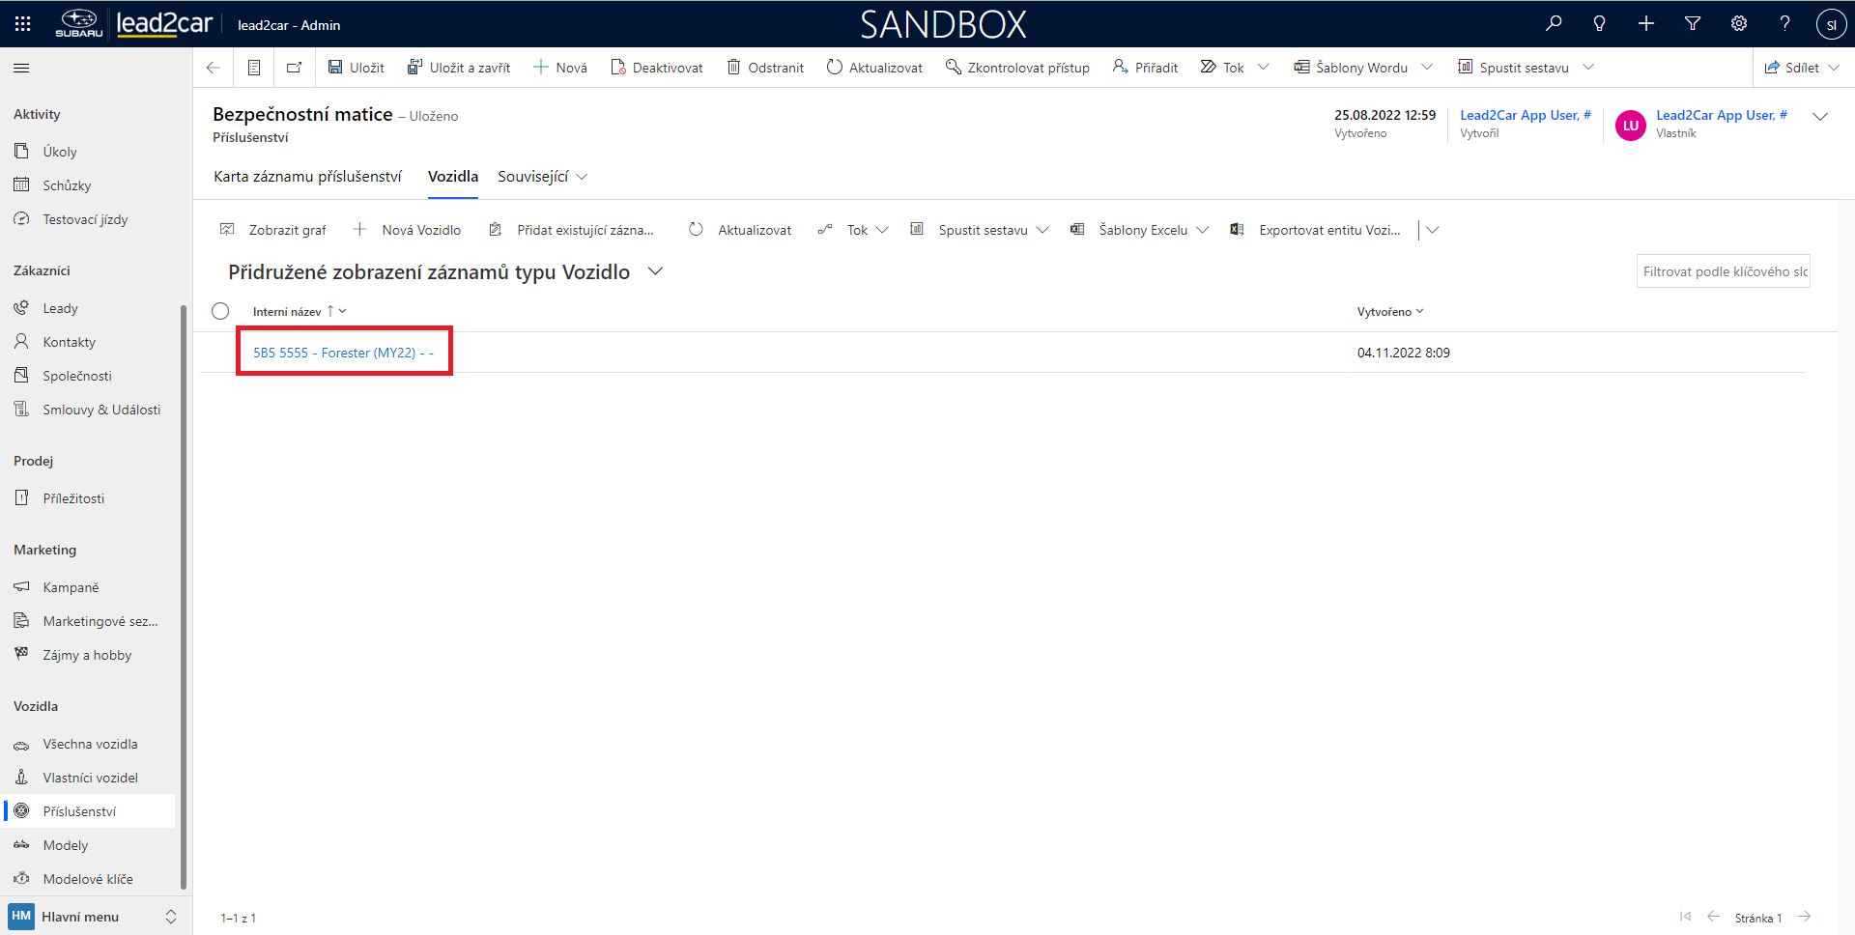The width and height of the screenshot is (1855, 935).
Task: Click the Uložit a zavřít button
Action: point(459,68)
